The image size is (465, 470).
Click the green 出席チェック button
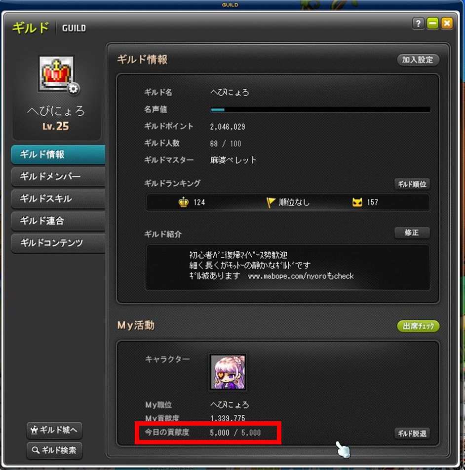pyautogui.click(x=418, y=326)
